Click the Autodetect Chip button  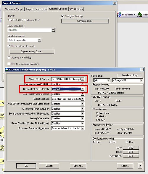[130, 75]
